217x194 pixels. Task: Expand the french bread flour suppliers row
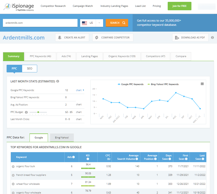[13, 175]
